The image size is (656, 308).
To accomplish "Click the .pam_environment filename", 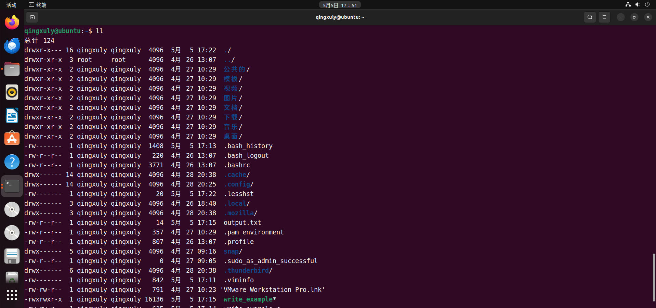I will [x=254, y=232].
